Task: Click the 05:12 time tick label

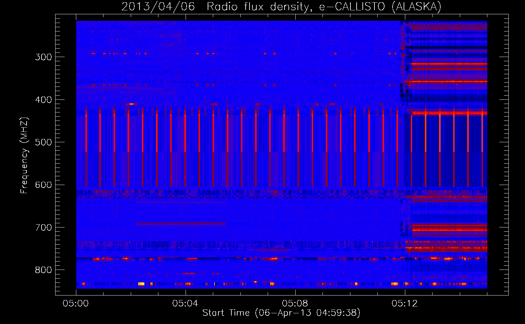Action: [405, 304]
